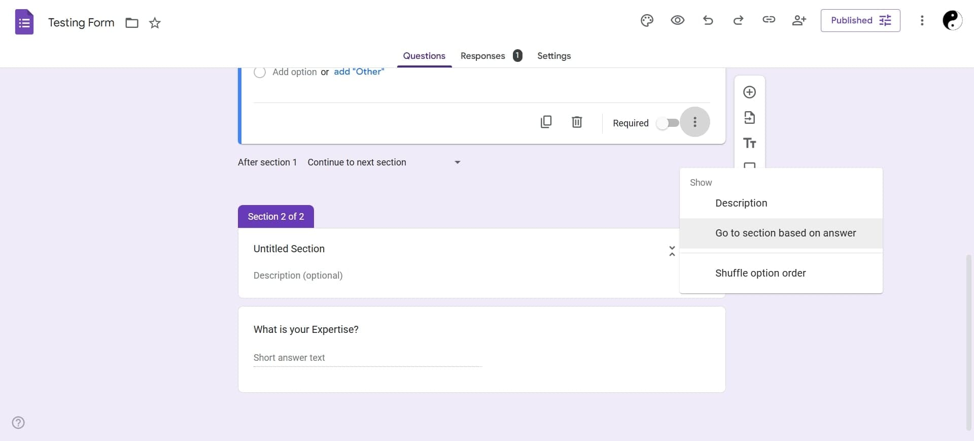Open the add collaborators icon

(799, 20)
